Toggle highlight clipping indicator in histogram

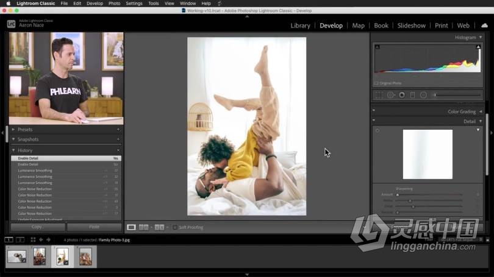point(478,47)
